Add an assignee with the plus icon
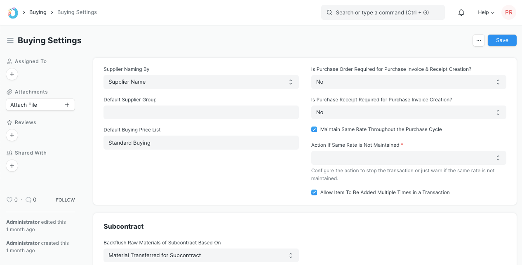The height and width of the screenshot is (265, 522). pos(12,74)
